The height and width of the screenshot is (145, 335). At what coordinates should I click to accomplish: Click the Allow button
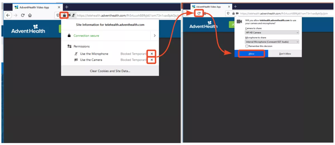tap(251, 54)
